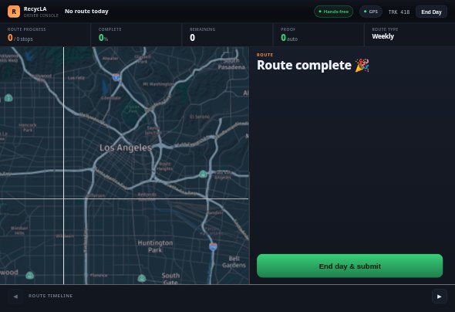Click the Huntington Park map label
Screen dimensions: 455x312
tap(155, 246)
